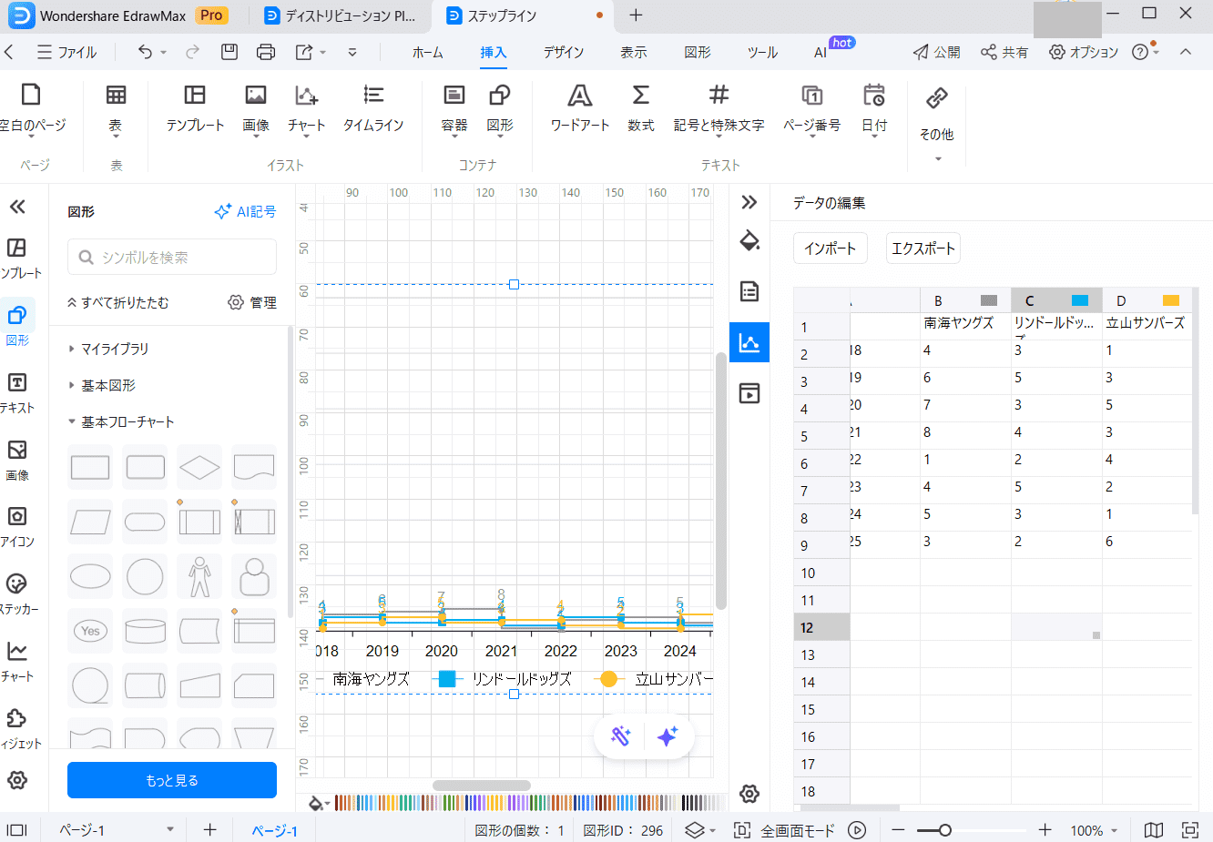The image size is (1213, 842).
Task: Collapse the right panel with double arrow
Action: pyautogui.click(x=749, y=202)
